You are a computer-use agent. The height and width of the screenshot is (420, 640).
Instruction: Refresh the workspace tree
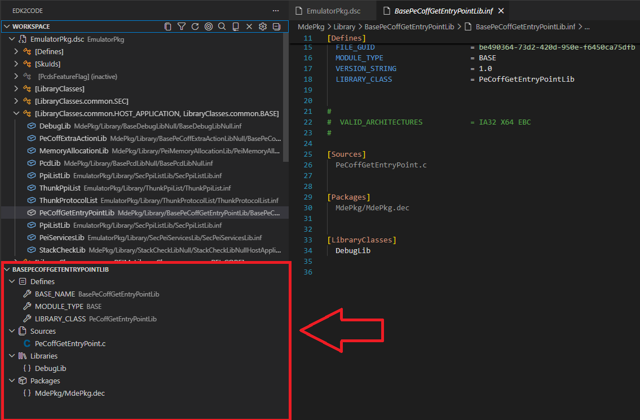tap(195, 26)
